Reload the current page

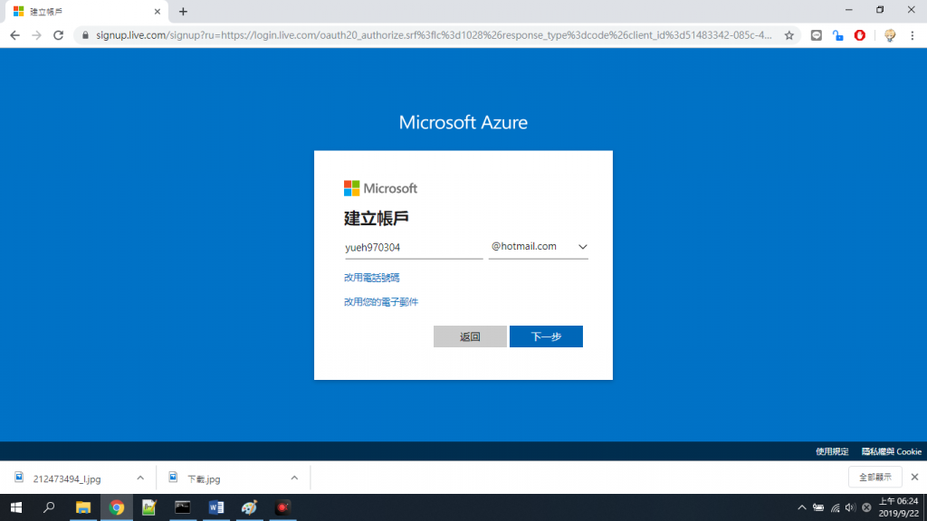click(59, 35)
